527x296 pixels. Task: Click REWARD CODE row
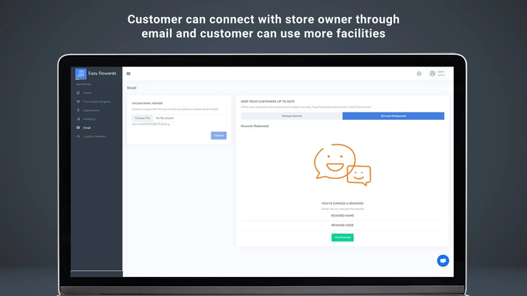coord(343,226)
